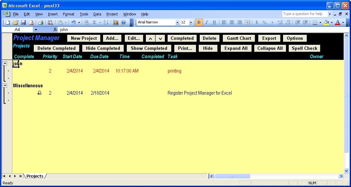The image size is (351, 187).
Task: Click the Insert Hyperlink icon
Action: pos(87,22)
